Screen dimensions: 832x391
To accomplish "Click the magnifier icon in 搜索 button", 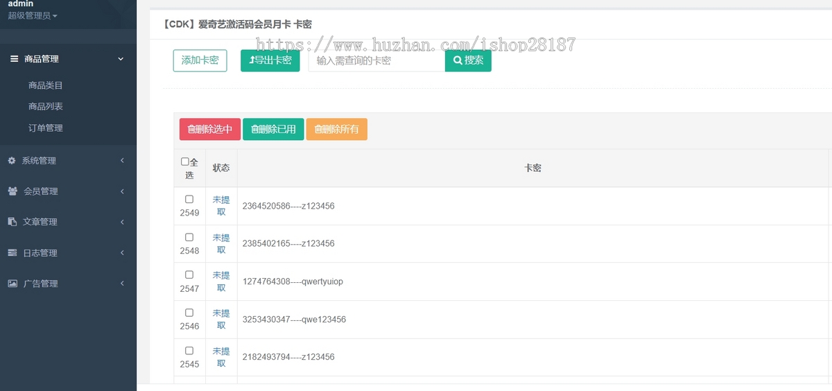I will [458, 60].
